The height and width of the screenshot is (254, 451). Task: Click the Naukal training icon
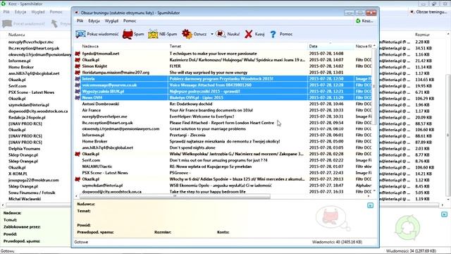(x=221, y=34)
